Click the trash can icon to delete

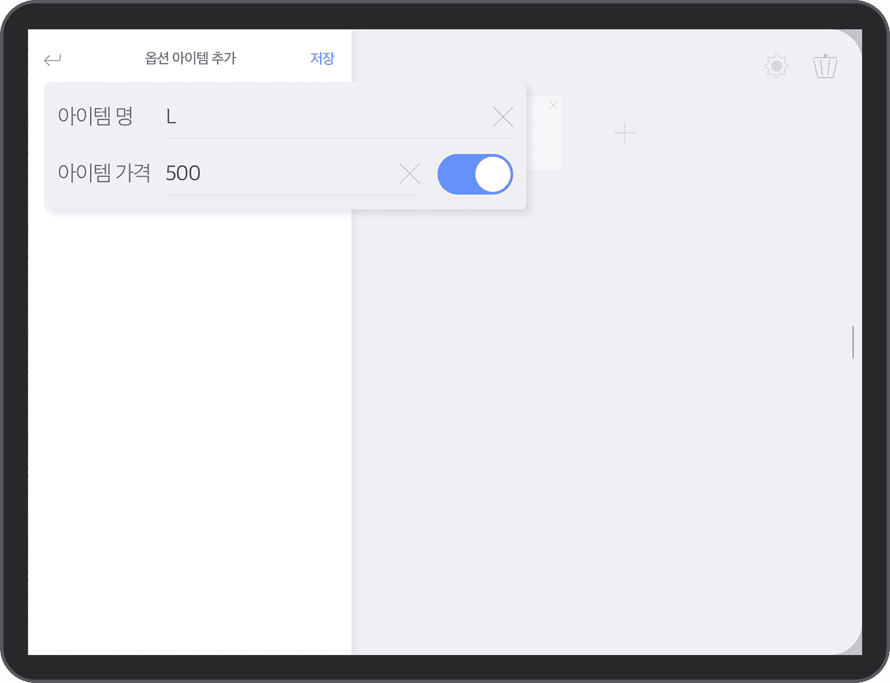(825, 65)
